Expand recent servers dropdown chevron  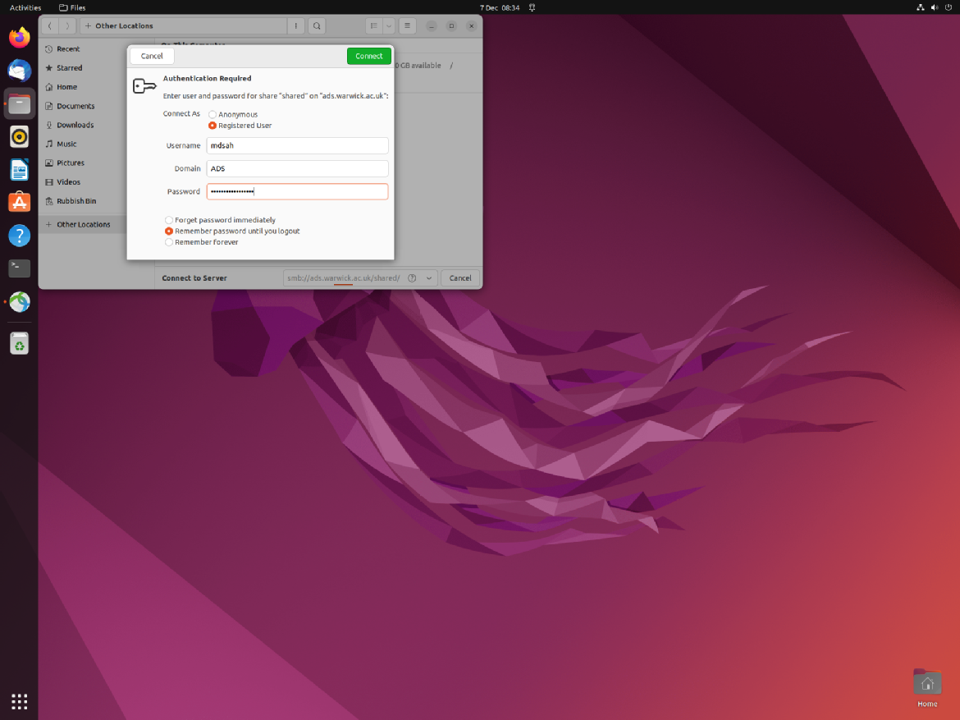428,278
